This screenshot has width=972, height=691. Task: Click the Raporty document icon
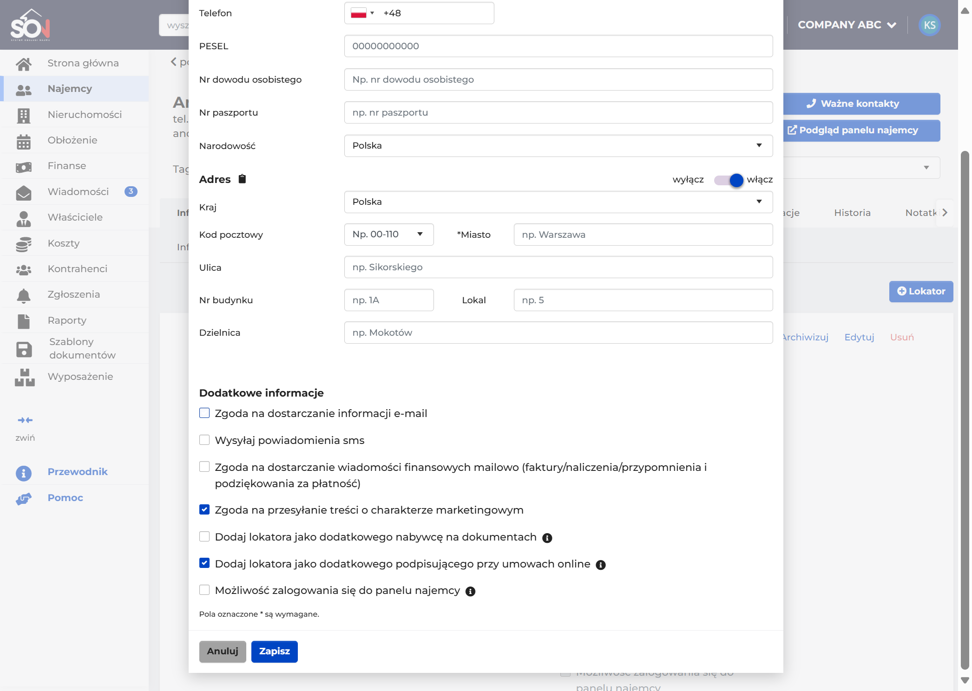[24, 321]
